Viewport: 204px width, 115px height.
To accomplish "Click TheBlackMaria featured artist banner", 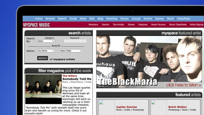I will point(149,62).
